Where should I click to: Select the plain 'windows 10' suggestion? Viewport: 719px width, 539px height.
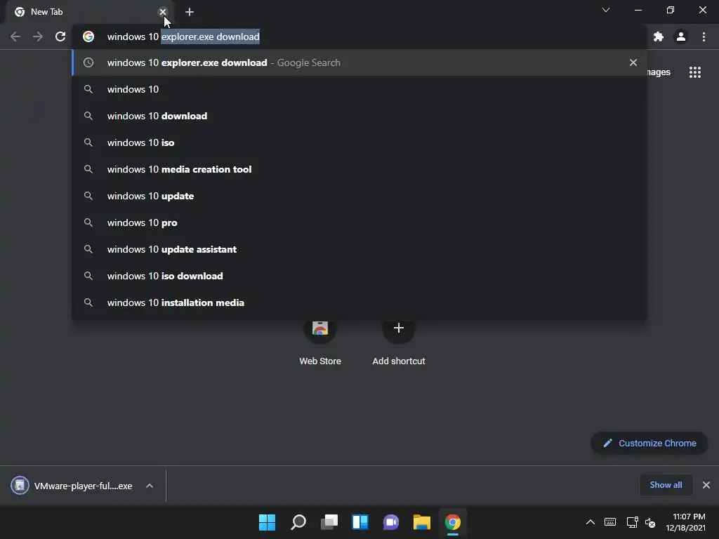coord(359,89)
